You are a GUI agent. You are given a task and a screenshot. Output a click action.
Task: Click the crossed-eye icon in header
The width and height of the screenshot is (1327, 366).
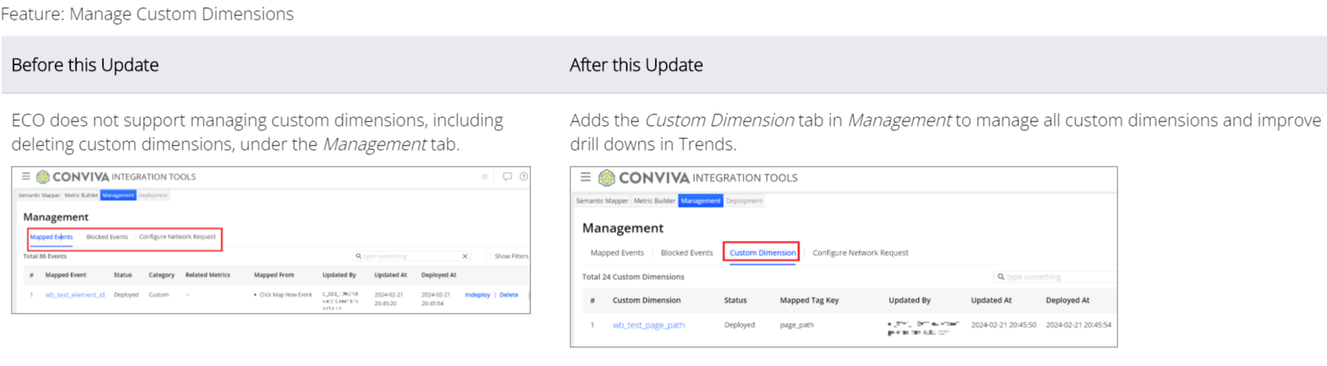click(485, 177)
